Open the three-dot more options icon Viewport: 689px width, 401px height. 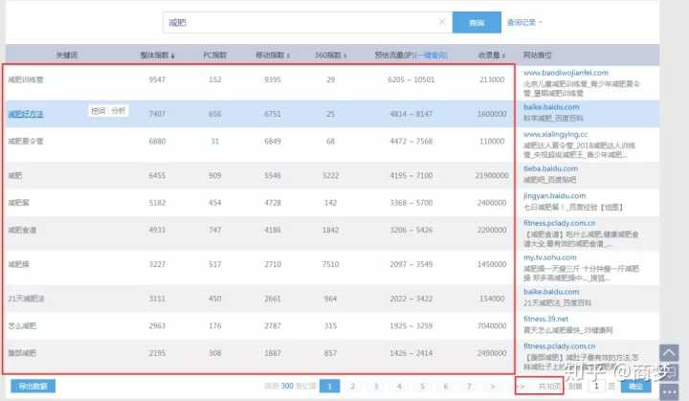(671, 387)
